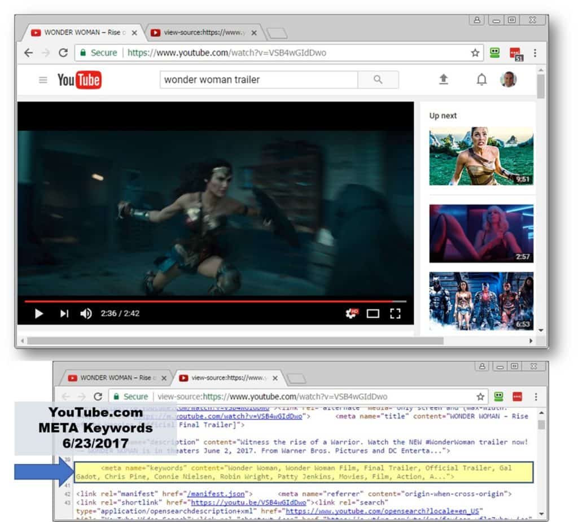The height and width of the screenshot is (522, 578).
Task: Close the WONDER WOMAN tab in bottom window
Action: [164, 378]
